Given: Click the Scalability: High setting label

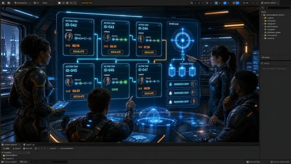Looking at the screenshot, I should (x=87, y=3).
